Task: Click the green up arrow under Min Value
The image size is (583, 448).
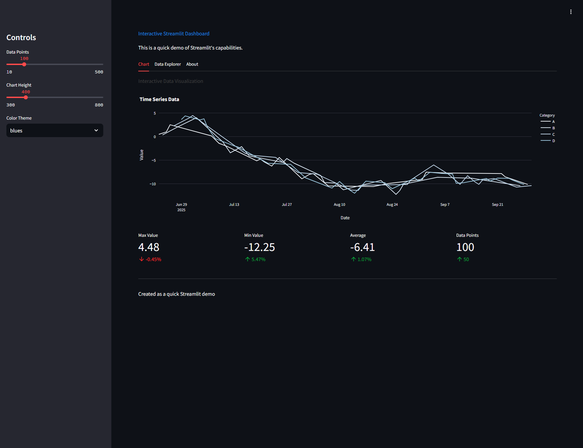Action: coord(248,259)
